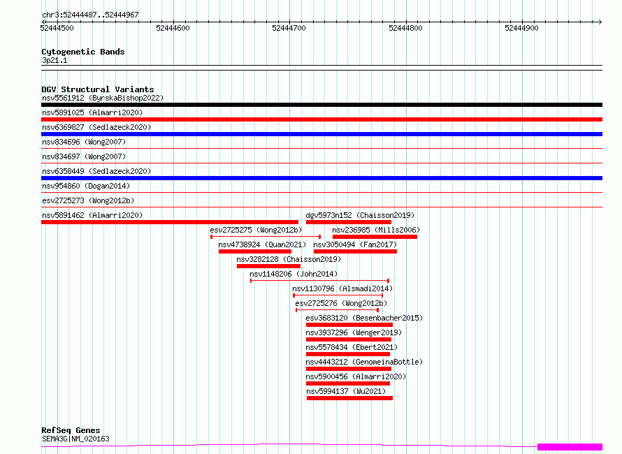The width and height of the screenshot is (622, 454).
Task: Click the red nsv236985 variant bar
Action: tap(375, 237)
